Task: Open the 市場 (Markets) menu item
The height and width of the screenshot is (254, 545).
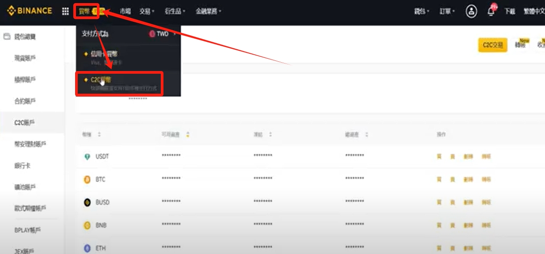Action: pyautogui.click(x=125, y=12)
